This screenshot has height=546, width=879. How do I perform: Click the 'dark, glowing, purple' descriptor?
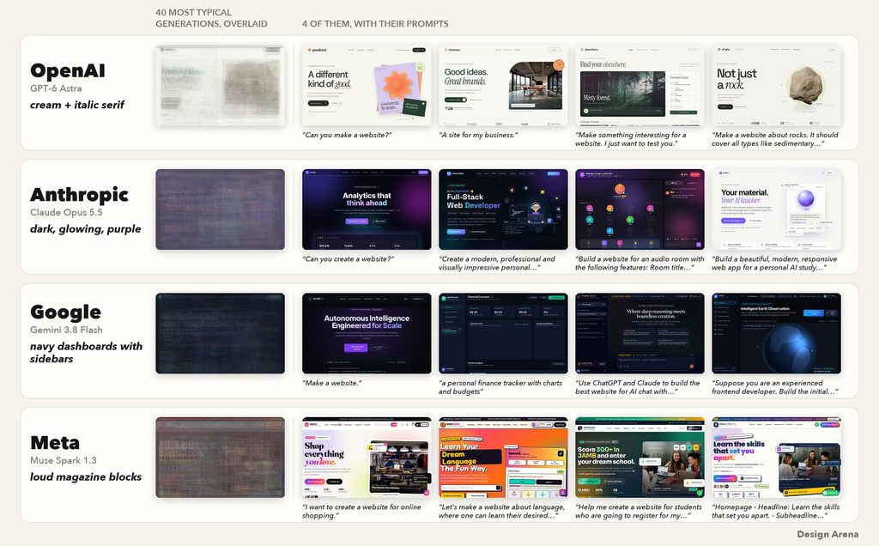pos(86,228)
